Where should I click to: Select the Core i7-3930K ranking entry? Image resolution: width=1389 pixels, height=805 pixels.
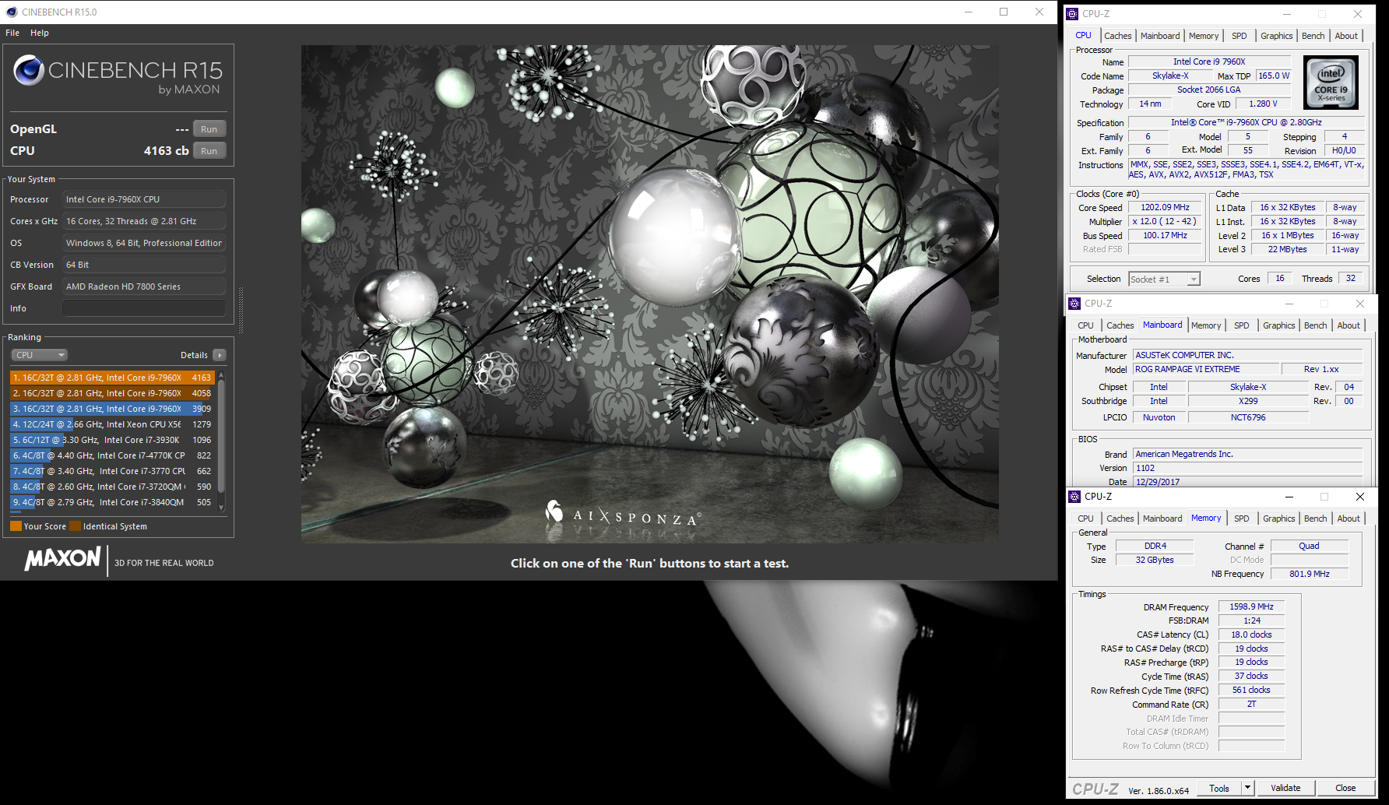(x=112, y=440)
